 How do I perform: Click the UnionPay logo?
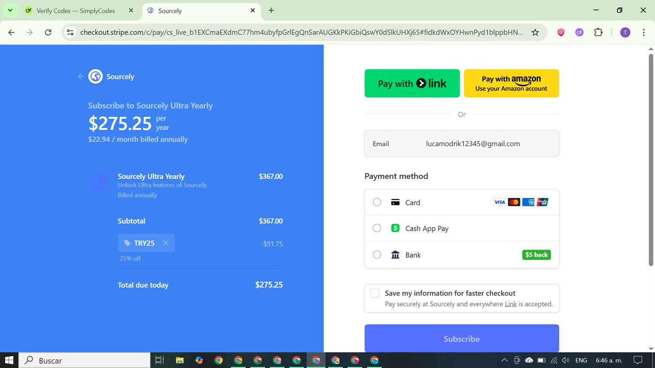542,202
